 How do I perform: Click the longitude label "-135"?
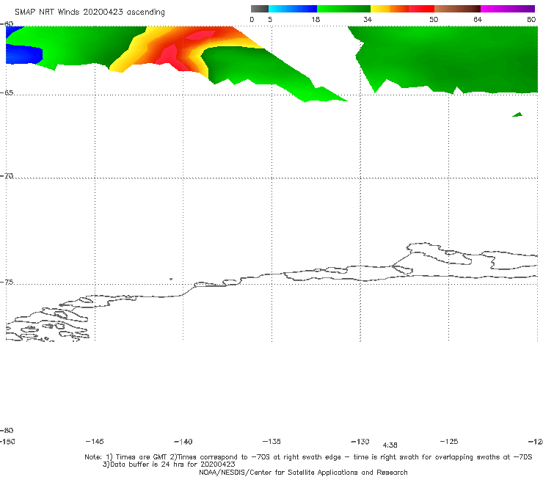[x=271, y=442]
